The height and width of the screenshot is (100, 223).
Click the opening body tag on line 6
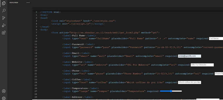[44, 30]
